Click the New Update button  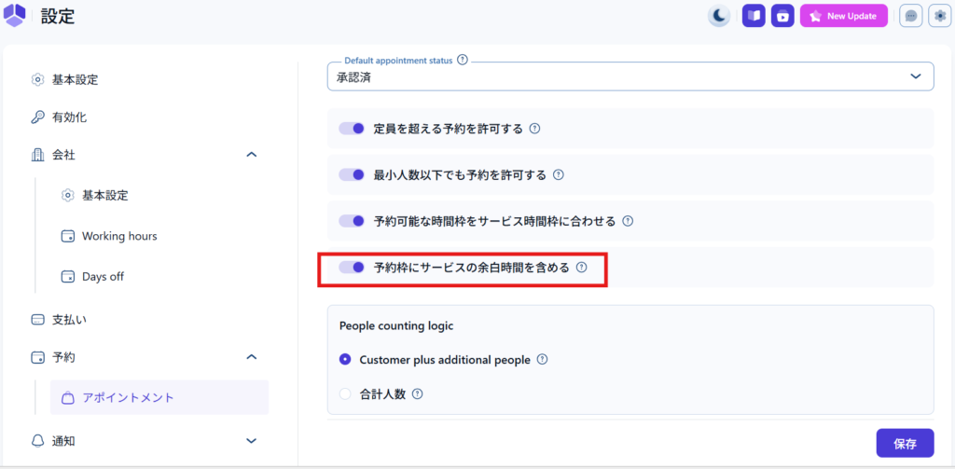click(843, 16)
